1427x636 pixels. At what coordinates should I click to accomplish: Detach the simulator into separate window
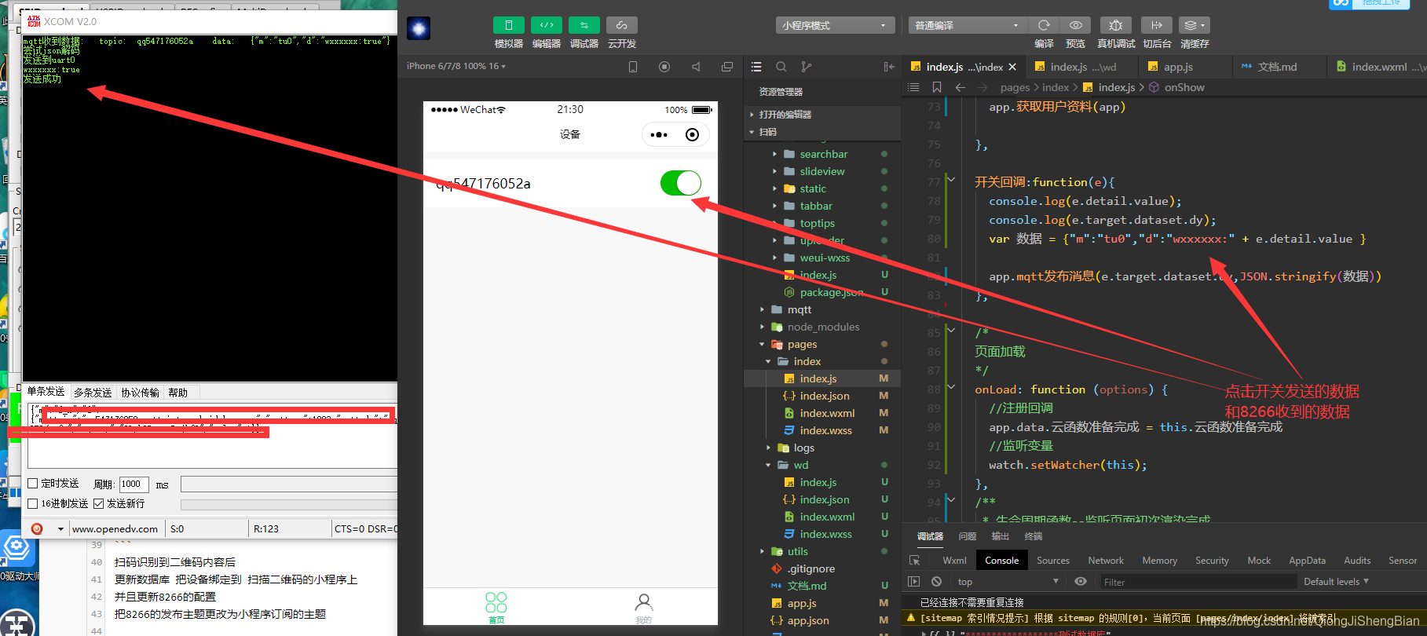pyautogui.click(x=727, y=67)
